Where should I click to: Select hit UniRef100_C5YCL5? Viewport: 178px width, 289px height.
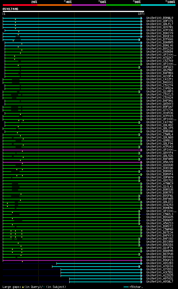pyautogui.click(x=160, y=94)
